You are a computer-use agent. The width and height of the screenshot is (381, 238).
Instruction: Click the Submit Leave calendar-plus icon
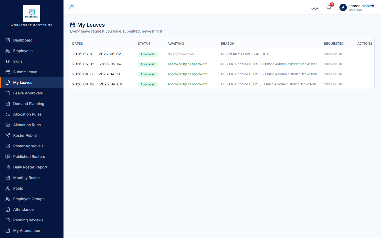tap(8, 72)
